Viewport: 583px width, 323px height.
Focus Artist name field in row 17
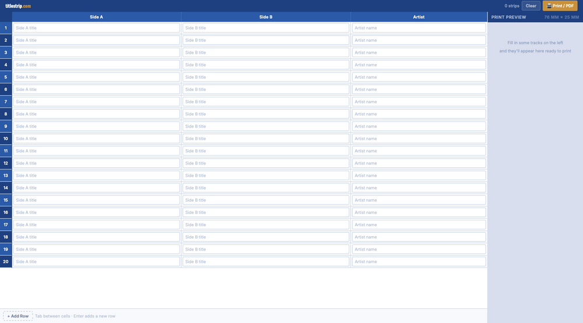[419, 224]
